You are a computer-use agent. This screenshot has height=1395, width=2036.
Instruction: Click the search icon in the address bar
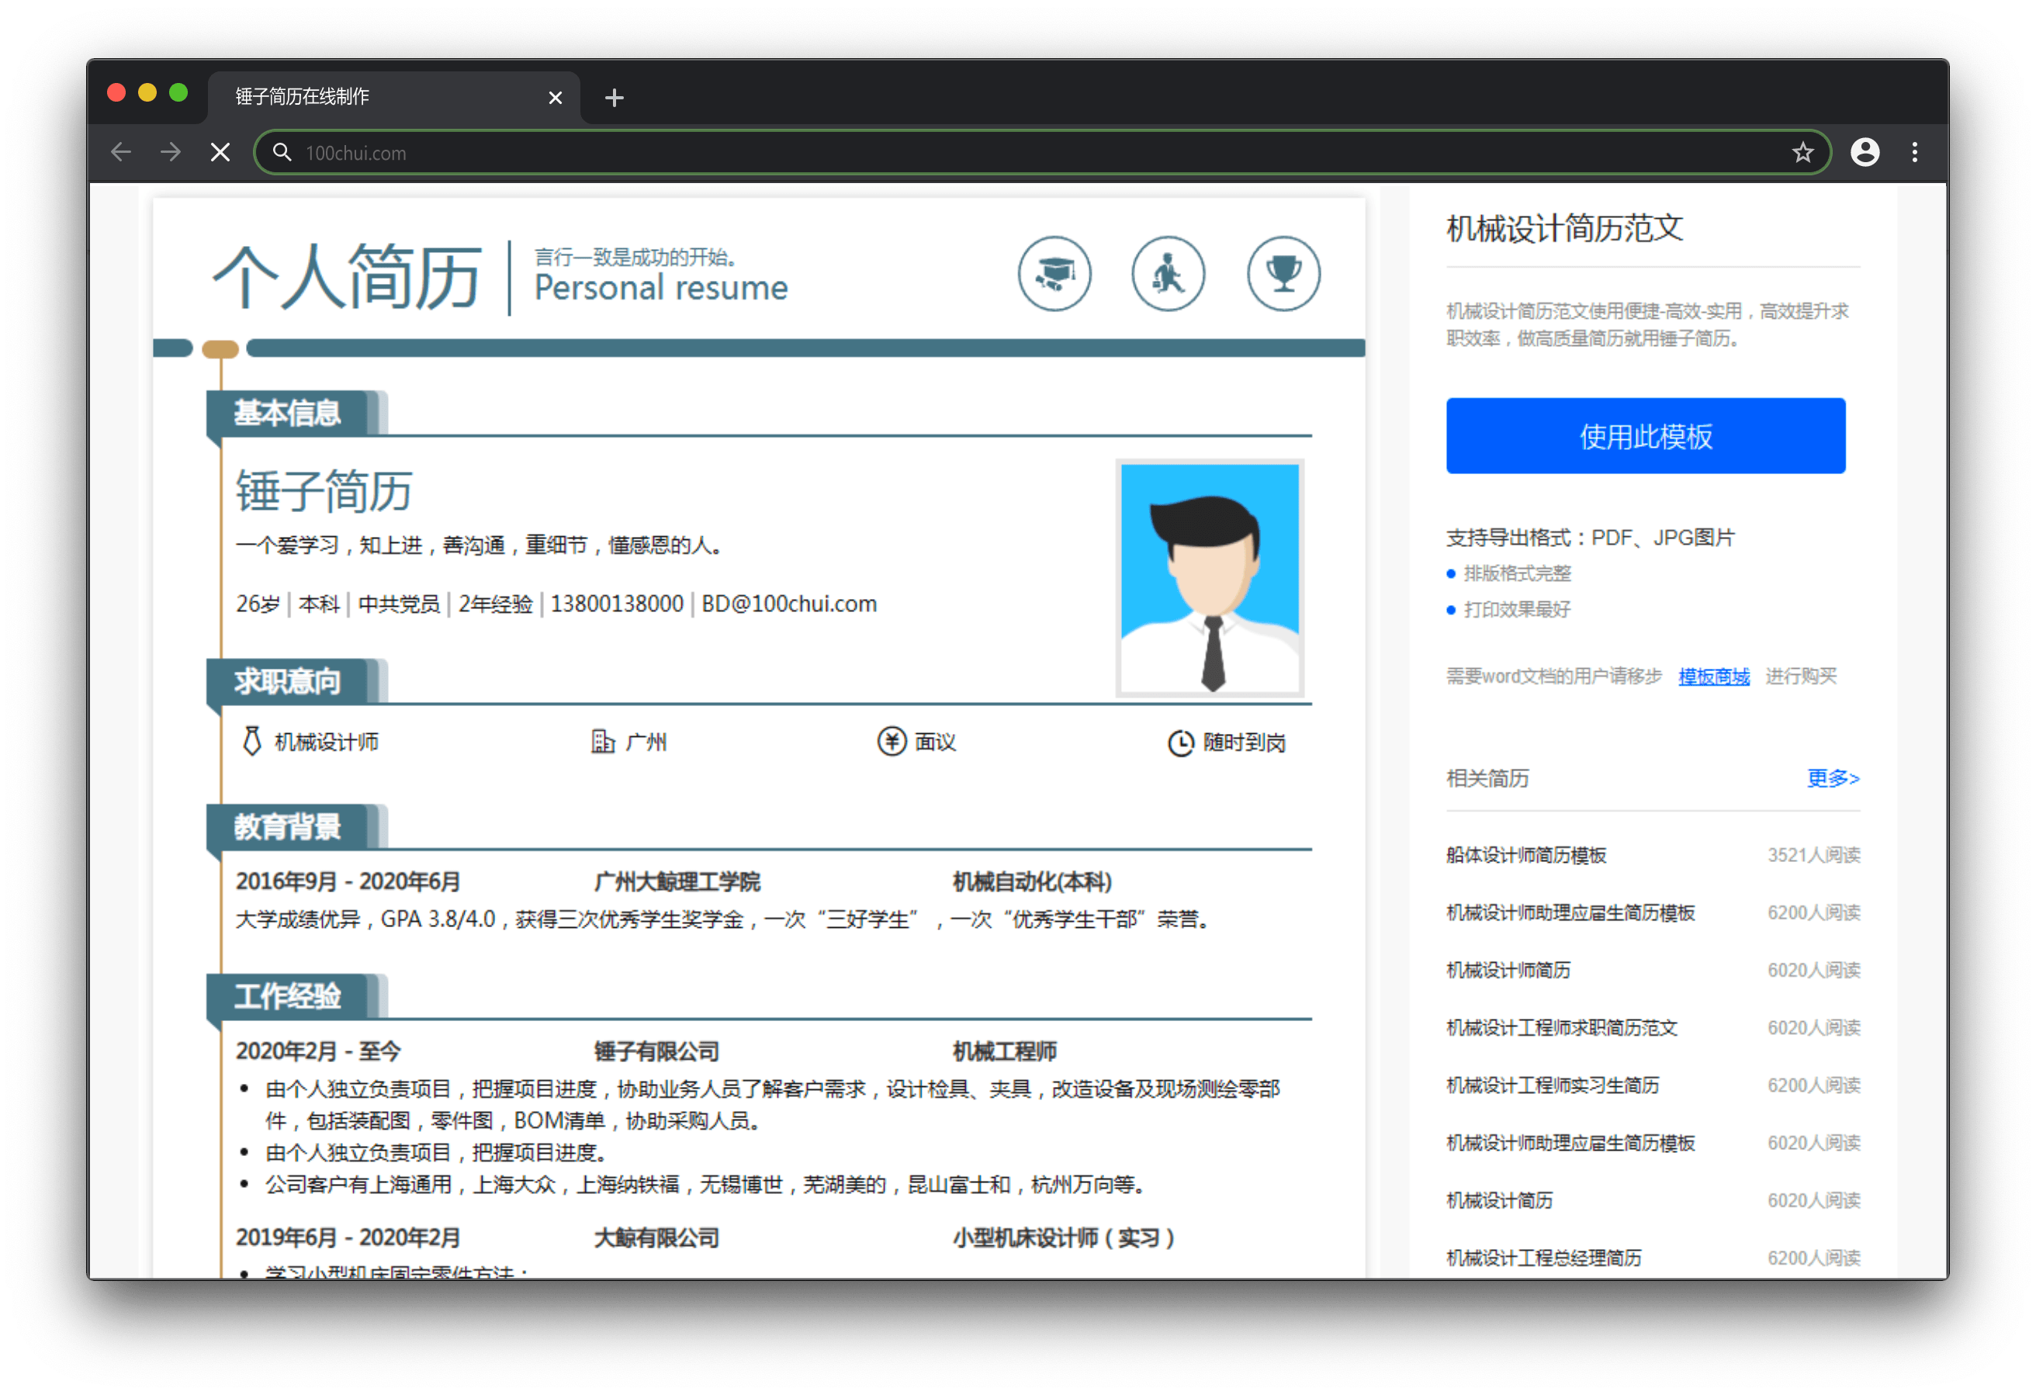pos(281,153)
